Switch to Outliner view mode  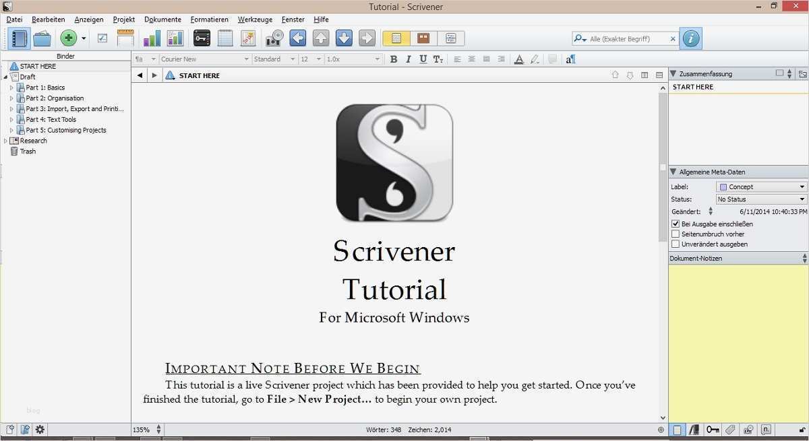pyautogui.click(x=451, y=38)
